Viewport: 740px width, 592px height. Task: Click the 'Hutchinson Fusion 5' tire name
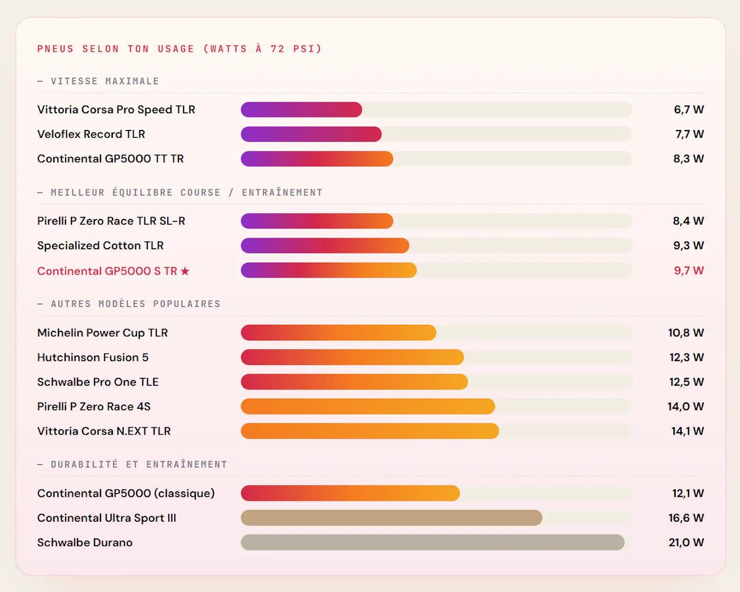tap(93, 358)
